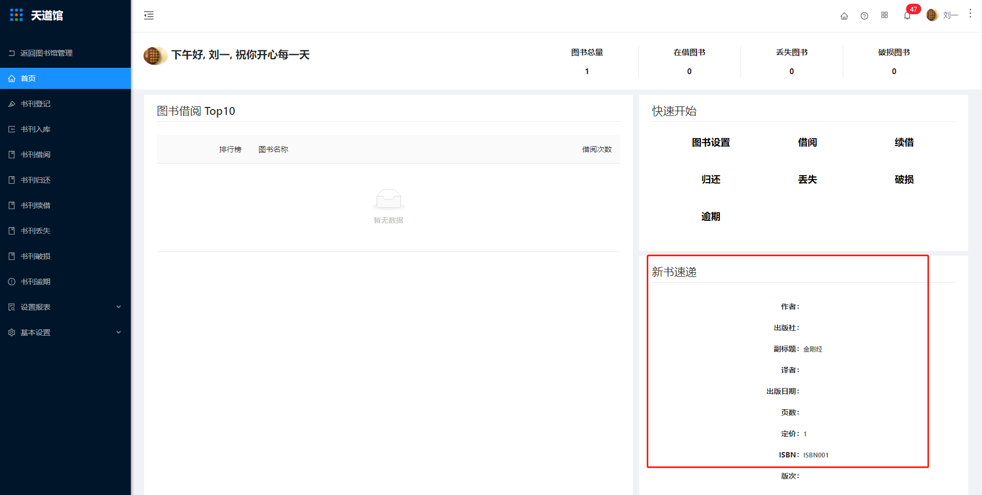Click the 基本设置 gear icon
Image resolution: width=982 pixels, height=495 pixels.
(x=12, y=332)
